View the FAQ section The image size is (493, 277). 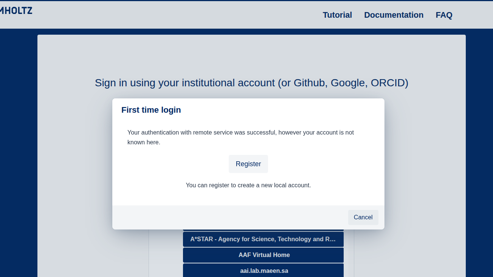[x=444, y=15]
